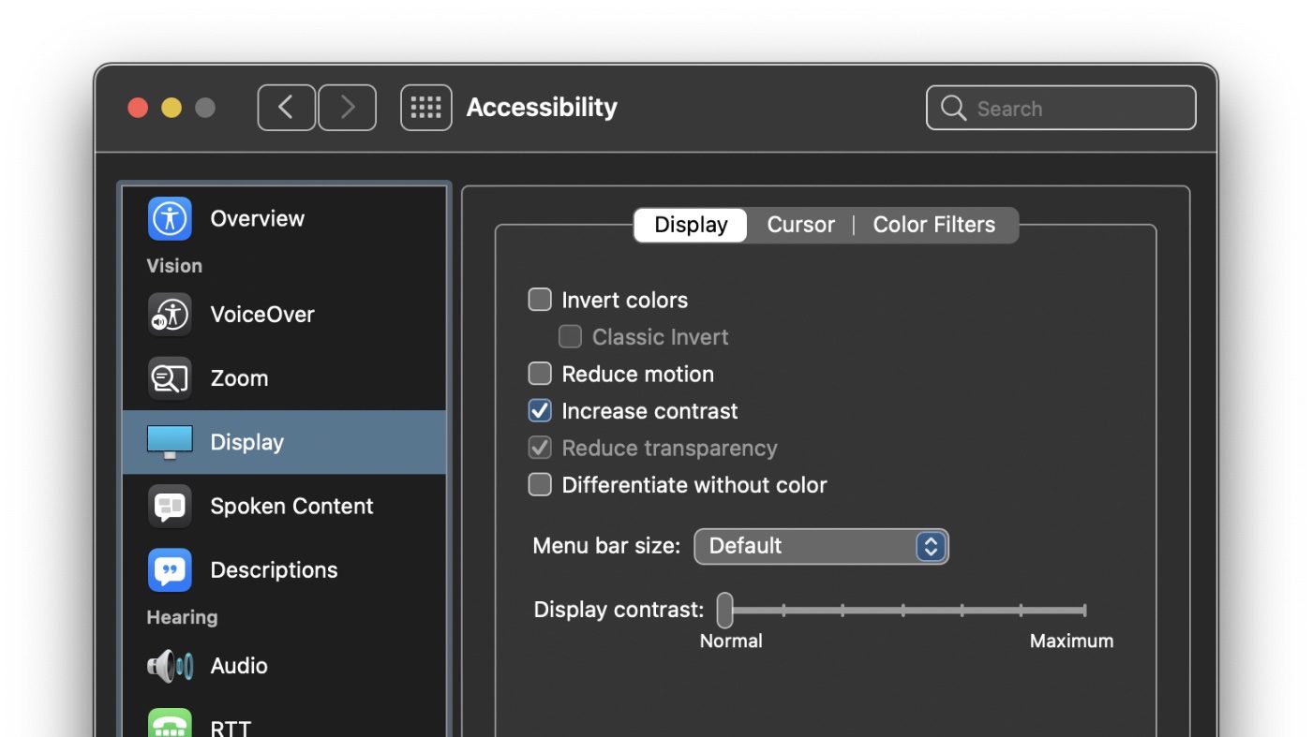Select the Display monitor icon

[170, 442]
